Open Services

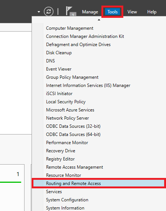click(x=54, y=192)
